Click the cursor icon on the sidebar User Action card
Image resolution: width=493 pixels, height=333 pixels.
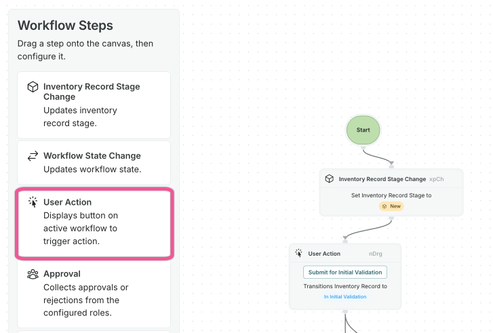(33, 202)
